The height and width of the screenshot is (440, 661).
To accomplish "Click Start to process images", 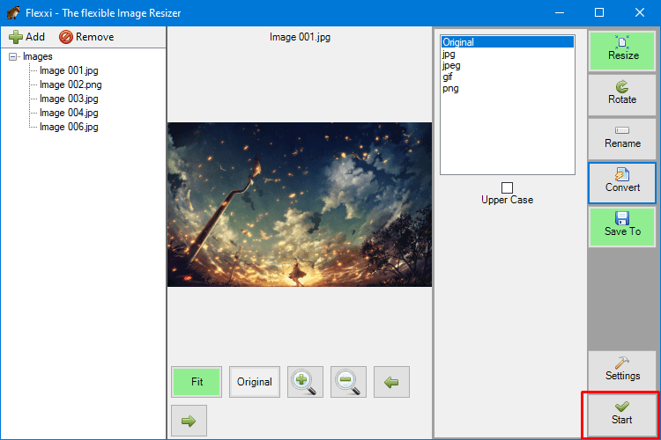I will click(x=622, y=414).
